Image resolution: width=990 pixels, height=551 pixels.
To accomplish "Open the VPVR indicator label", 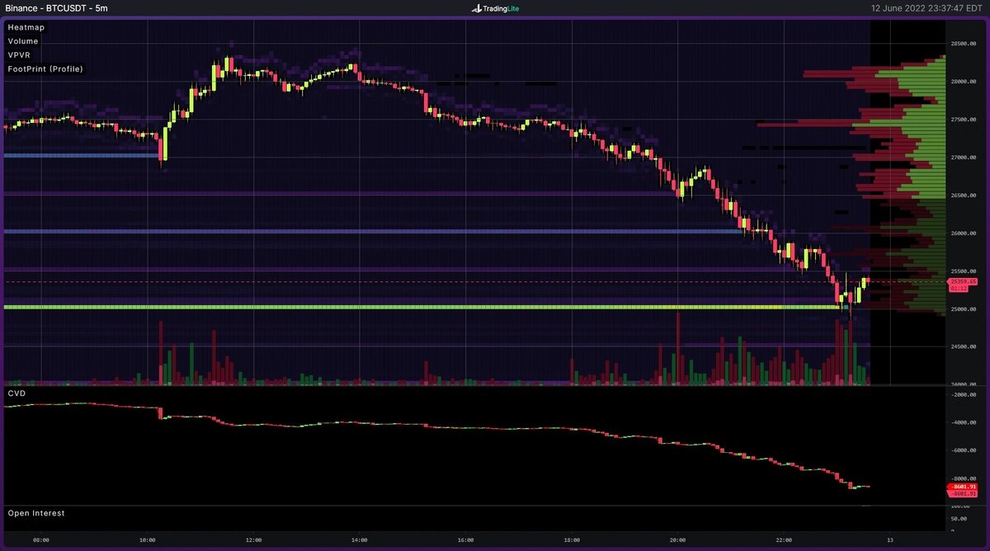I will (20, 54).
